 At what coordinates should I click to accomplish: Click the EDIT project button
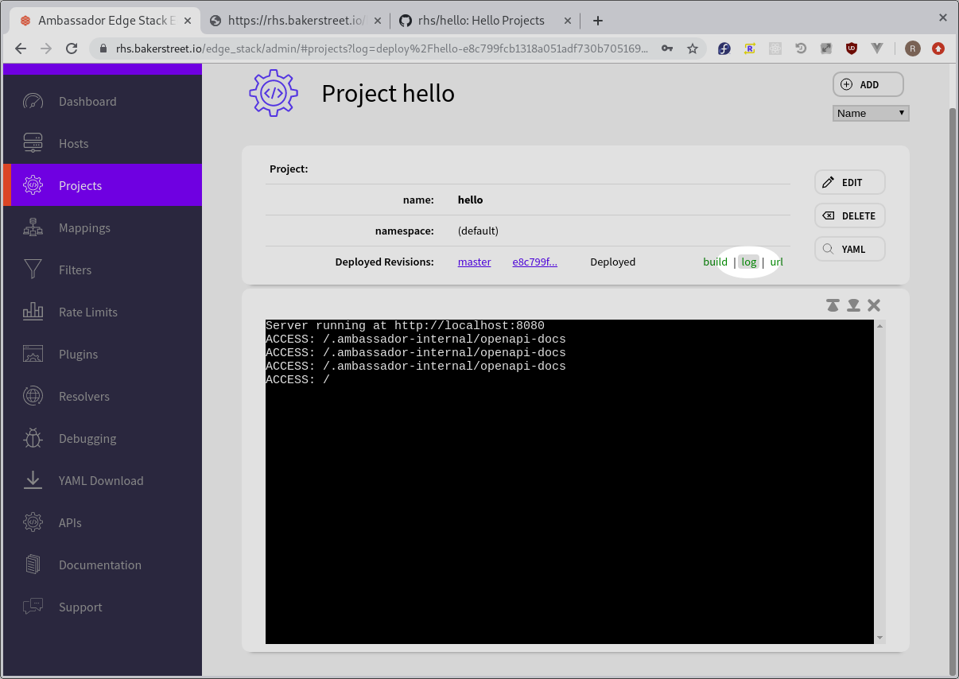coord(850,182)
